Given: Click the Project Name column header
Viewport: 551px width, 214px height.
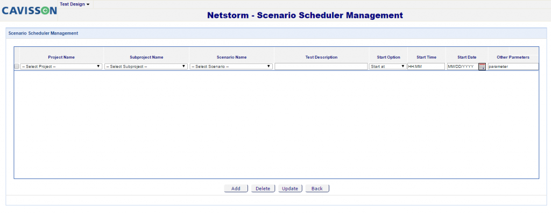Looking at the screenshot, I should [61, 57].
